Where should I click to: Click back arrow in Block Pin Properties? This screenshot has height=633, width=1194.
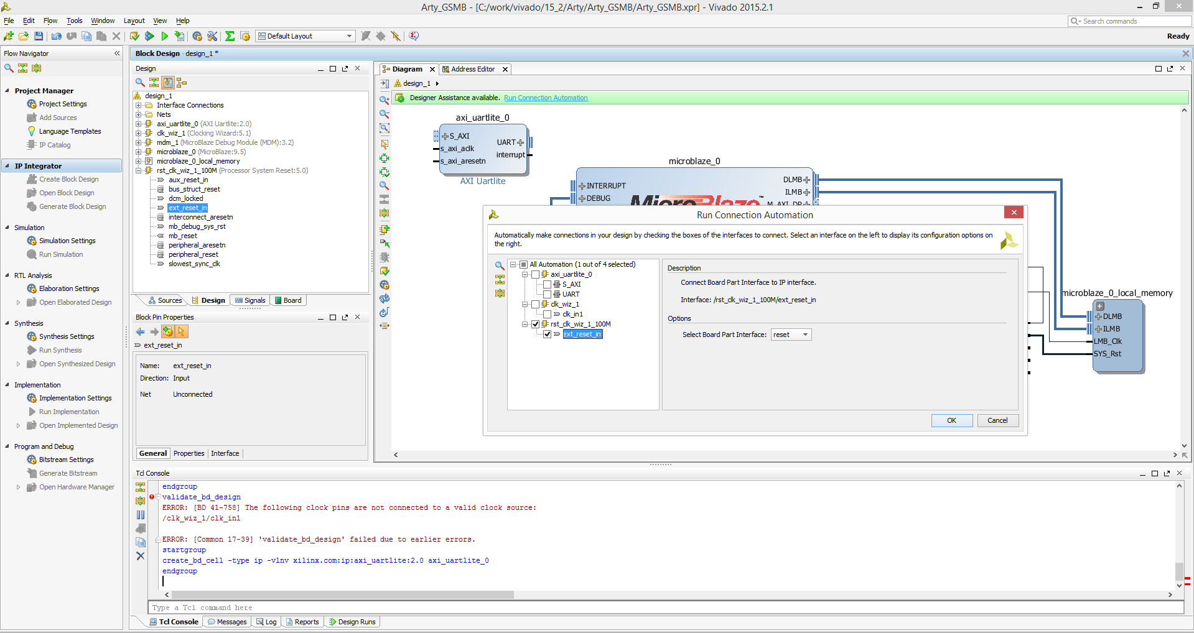140,332
